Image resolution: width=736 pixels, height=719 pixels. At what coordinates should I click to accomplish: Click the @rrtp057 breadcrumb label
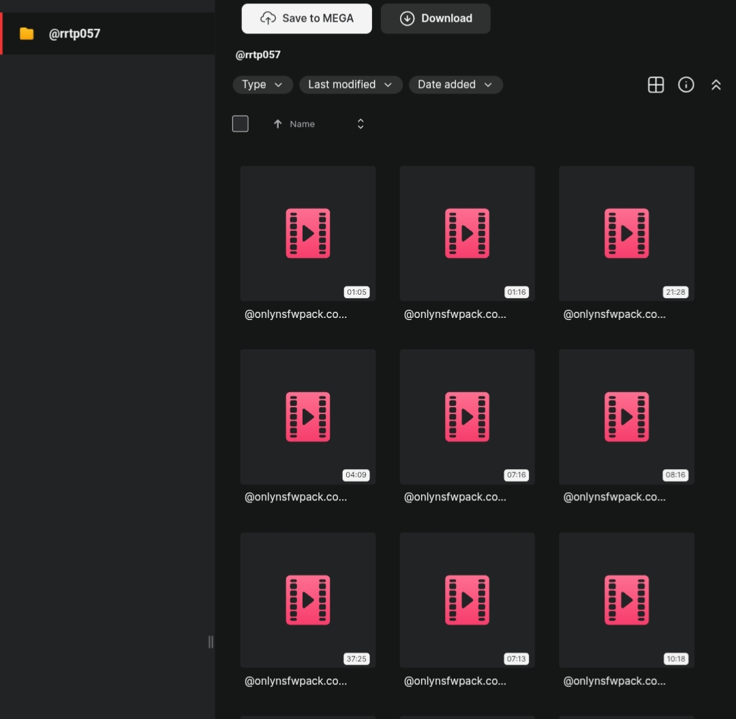pyautogui.click(x=258, y=55)
